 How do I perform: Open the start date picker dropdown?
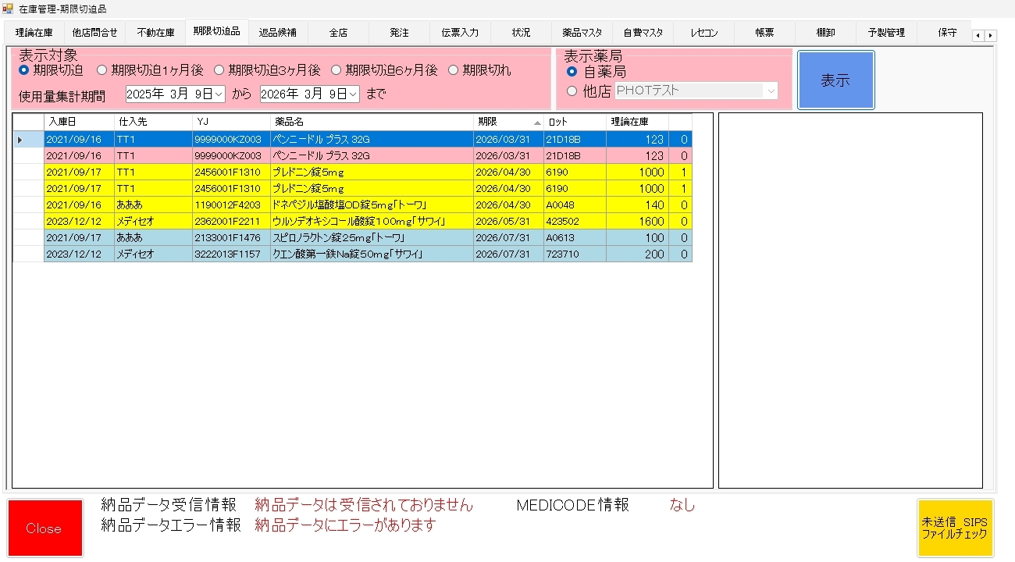click(x=219, y=94)
